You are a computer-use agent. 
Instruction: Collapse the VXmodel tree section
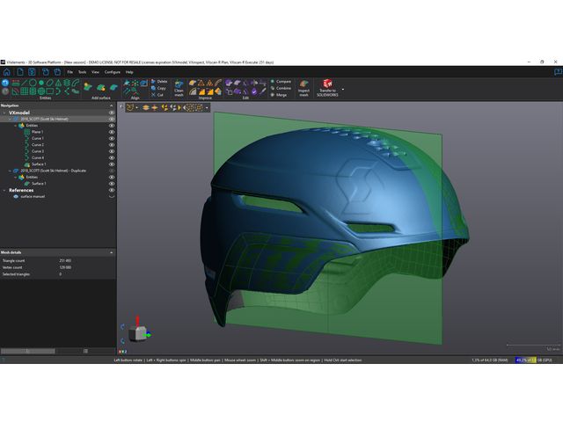pyautogui.click(x=4, y=113)
